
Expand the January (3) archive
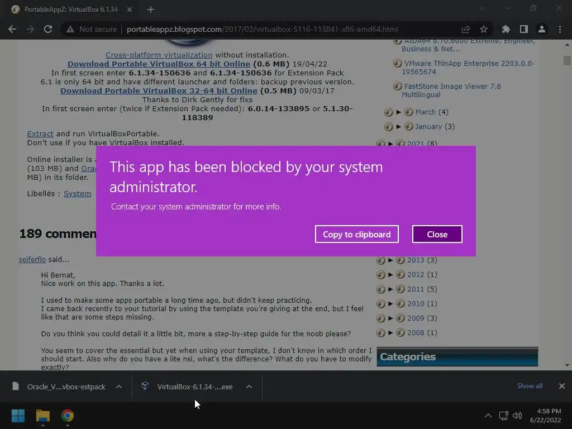(399, 127)
